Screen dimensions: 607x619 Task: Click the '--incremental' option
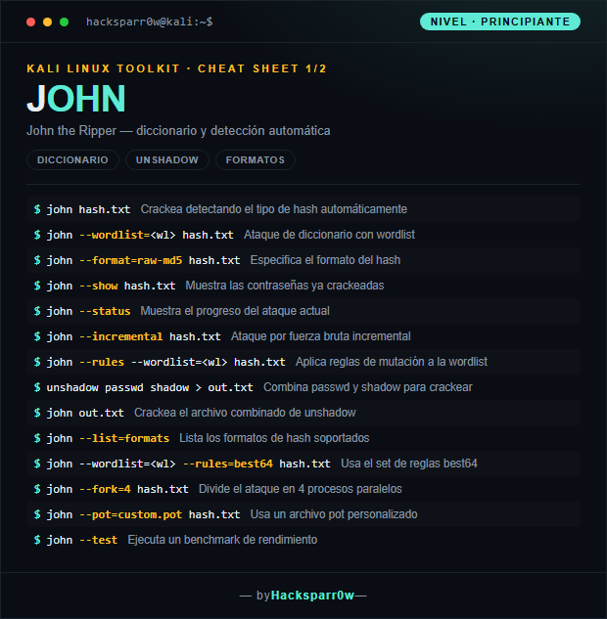pyautogui.click(x=121, y=336)
